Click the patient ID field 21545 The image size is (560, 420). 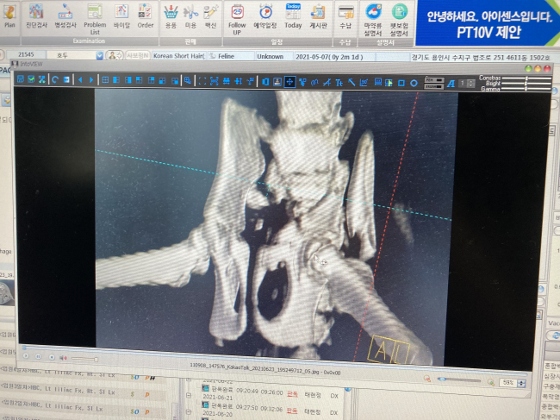(x=26, y=54)
